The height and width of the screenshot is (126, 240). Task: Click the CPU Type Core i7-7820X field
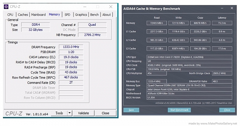click(189, 57)
